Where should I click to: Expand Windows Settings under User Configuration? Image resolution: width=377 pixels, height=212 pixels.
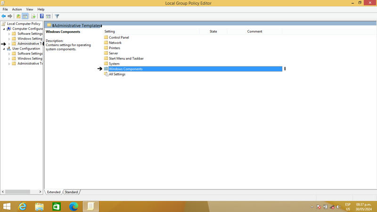tap(9, 59)
